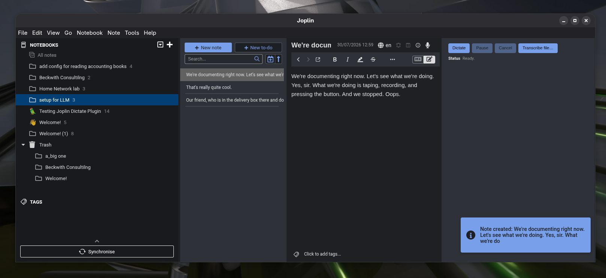Screen dimensions: 606x278
Task: Open the more toolbar options ellipsis
Action: coord(393,59)
